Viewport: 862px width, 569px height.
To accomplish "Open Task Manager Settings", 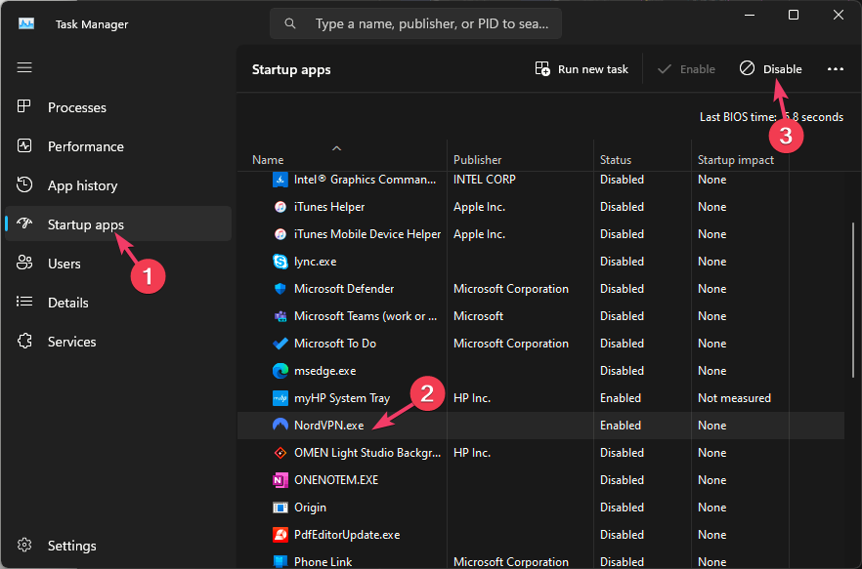I will click(x=118, y=546).
